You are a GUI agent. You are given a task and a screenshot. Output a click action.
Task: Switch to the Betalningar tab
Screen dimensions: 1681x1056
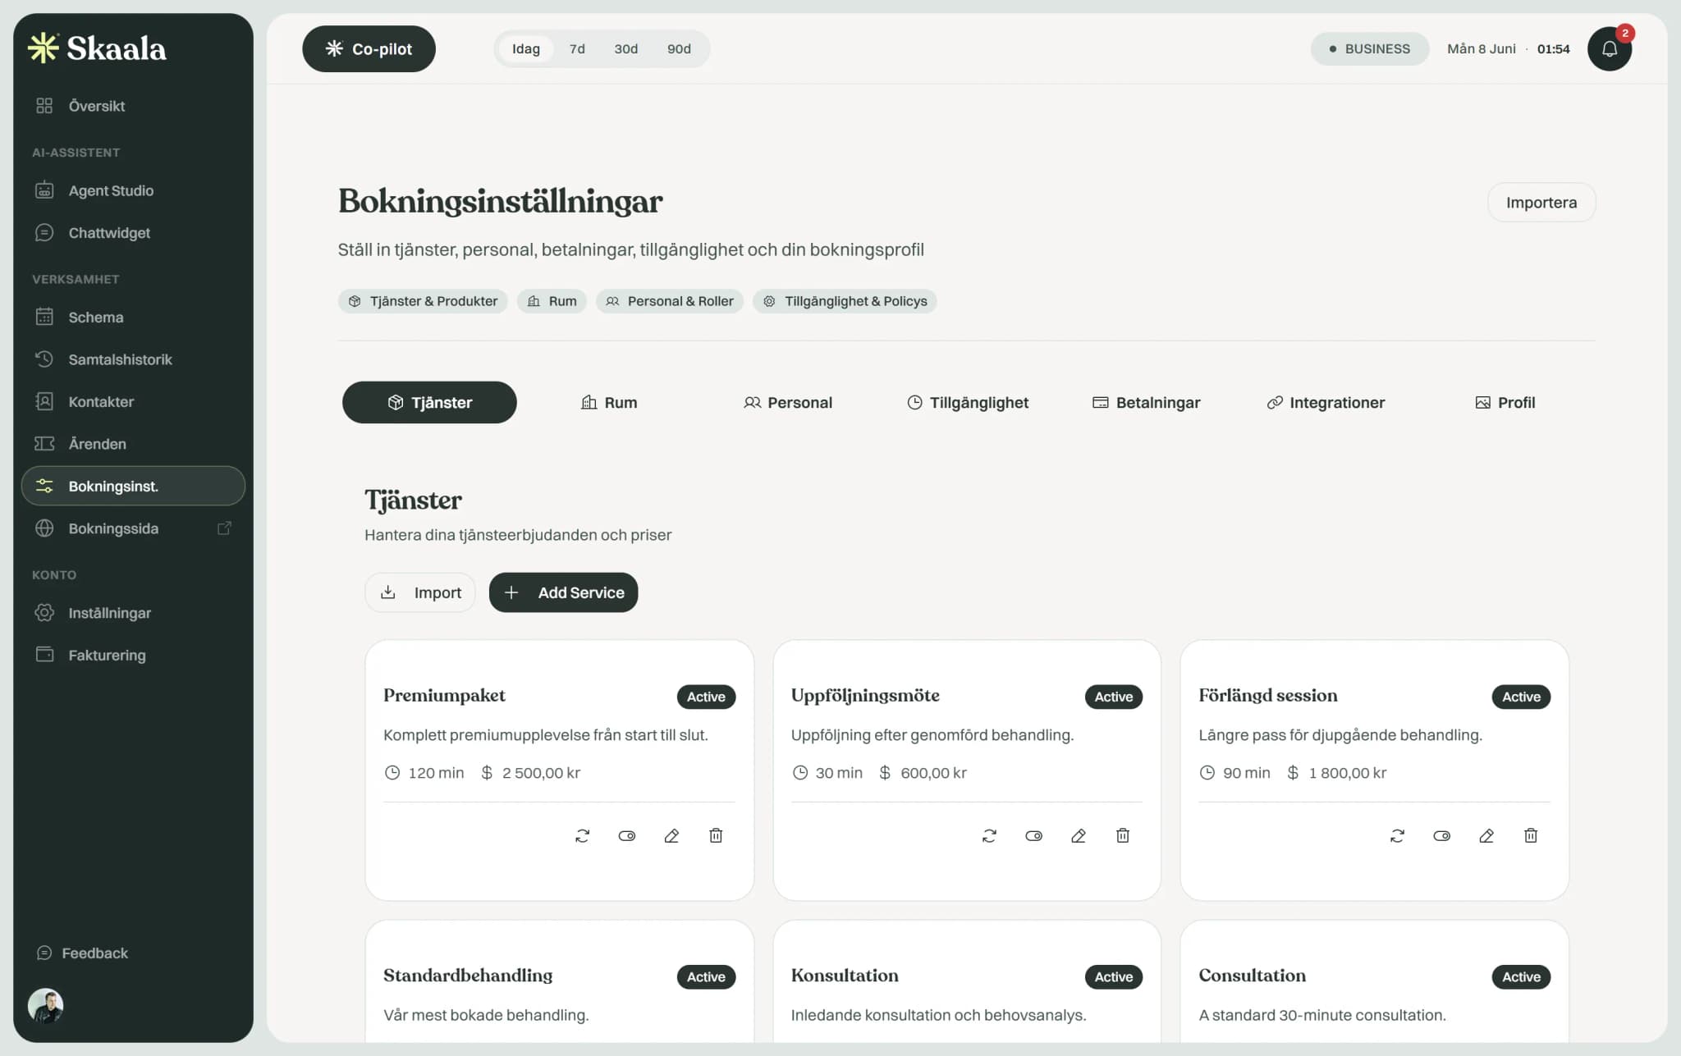1147,402
